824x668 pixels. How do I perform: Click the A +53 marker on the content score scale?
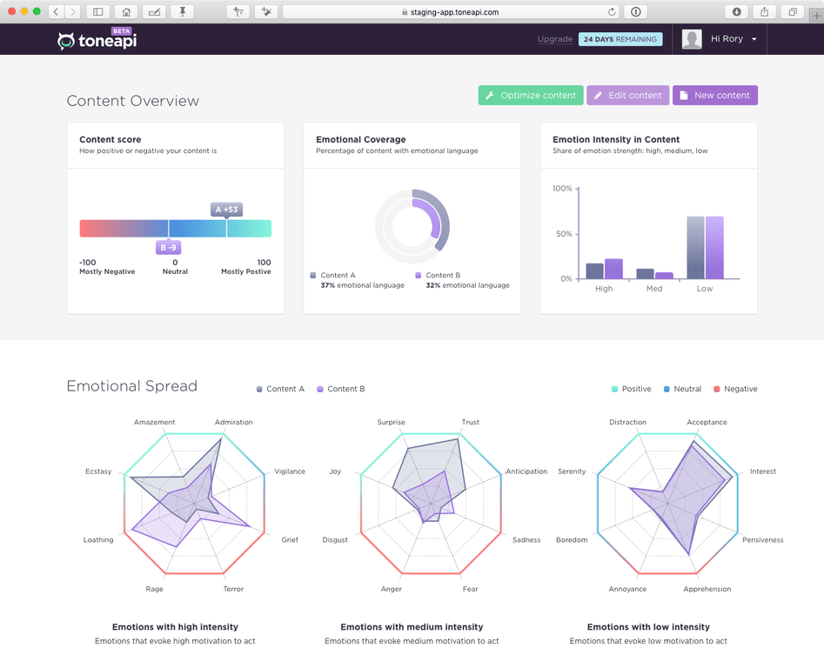coord(226,210)
